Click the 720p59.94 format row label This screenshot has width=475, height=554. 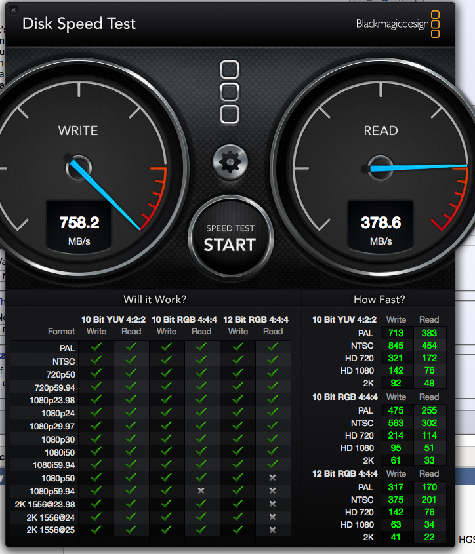(x=55, y=387)
